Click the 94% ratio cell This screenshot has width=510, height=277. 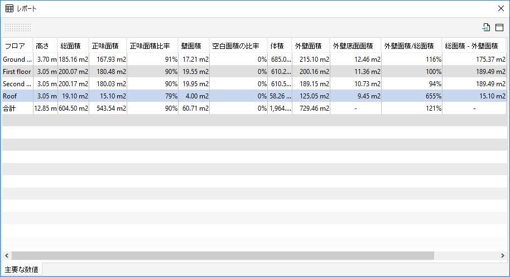point(412,84)
